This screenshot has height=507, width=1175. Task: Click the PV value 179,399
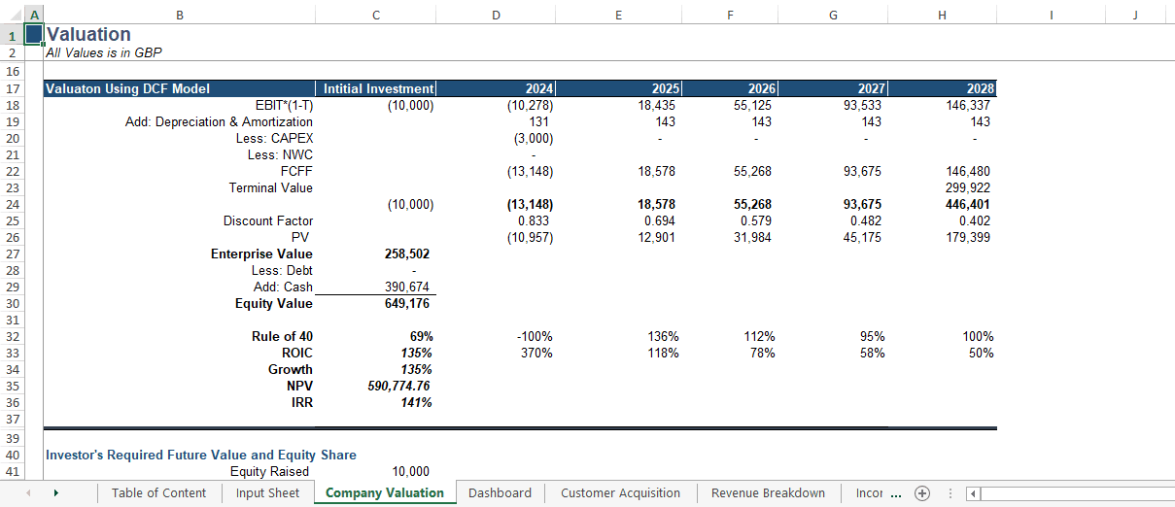pos(968,237)
